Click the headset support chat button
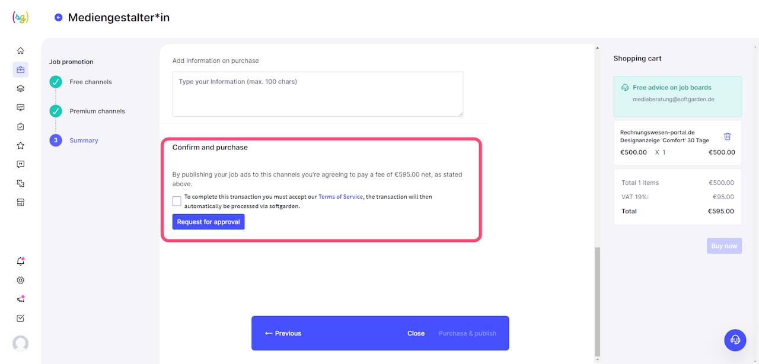Viewport: 759px width, 364px height. [x=735, y=340]
